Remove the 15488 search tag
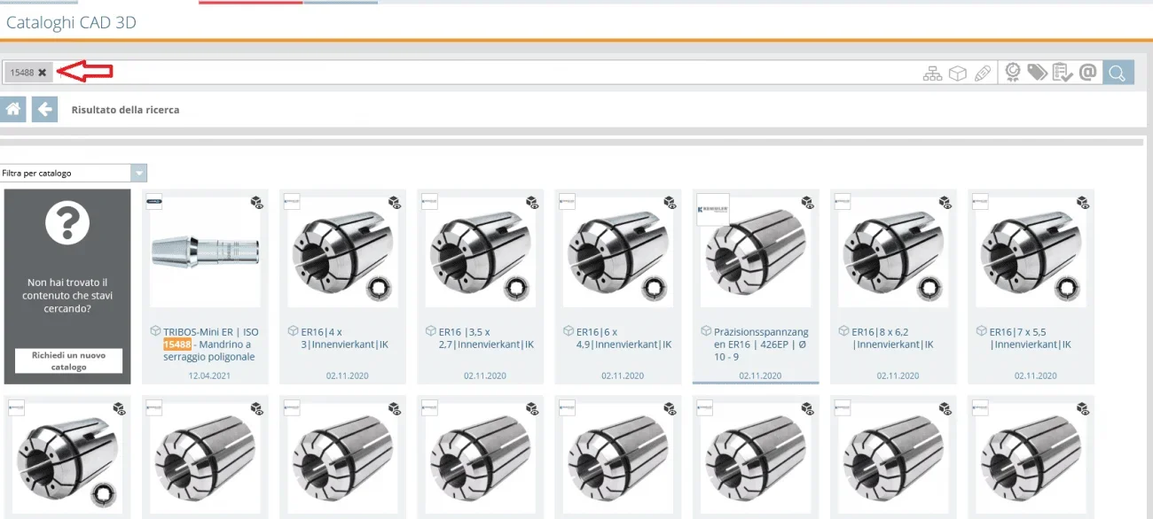Image resolution: width=1153 pixels, height=519 pixels. tap(43, 73)
